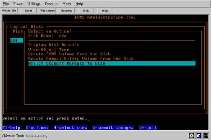Open the Power menu

(x=18, y=4)
